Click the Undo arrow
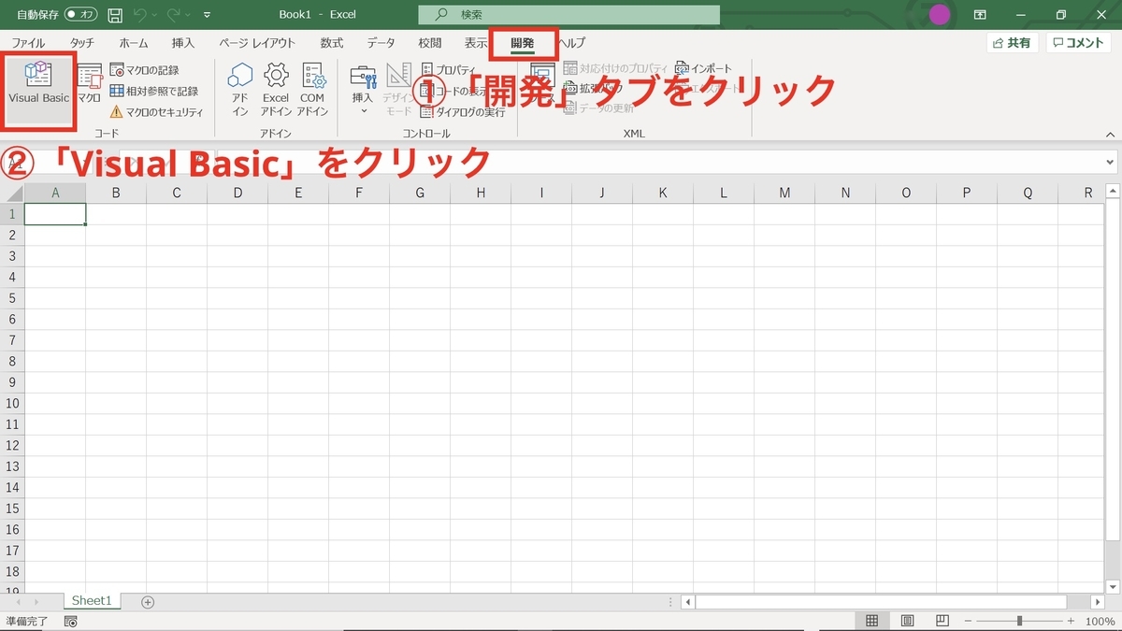The image size is (1122, 631). [139, 15]
